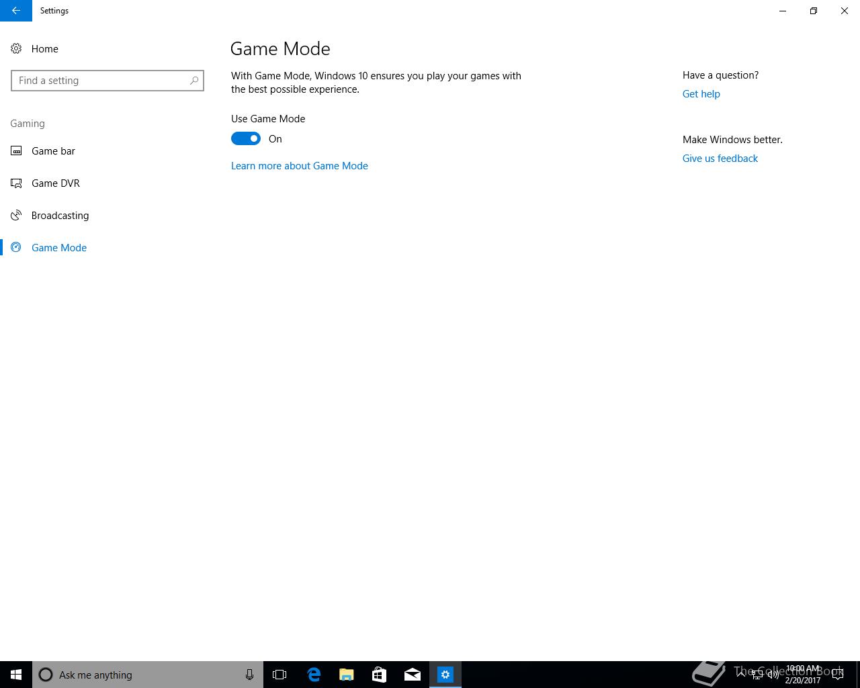Click the search magnifier in Find a setting
Image resolution: width=860 pixels, height=688 pixels.
[x=194, y=81]
